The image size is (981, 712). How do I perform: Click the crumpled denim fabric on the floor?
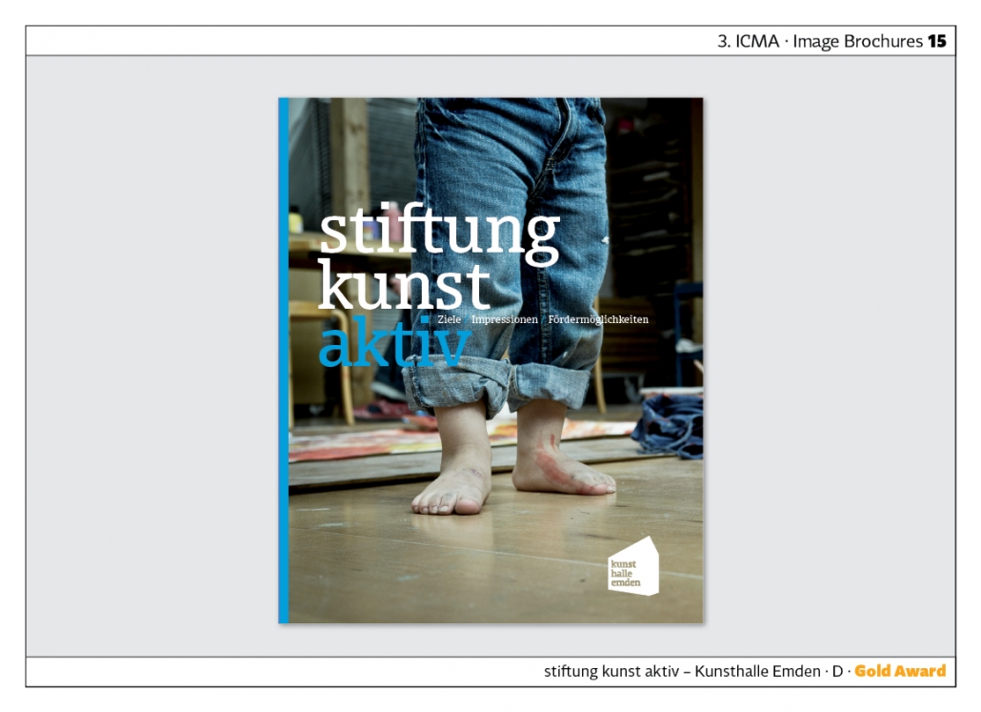click(x=671, y=425)
